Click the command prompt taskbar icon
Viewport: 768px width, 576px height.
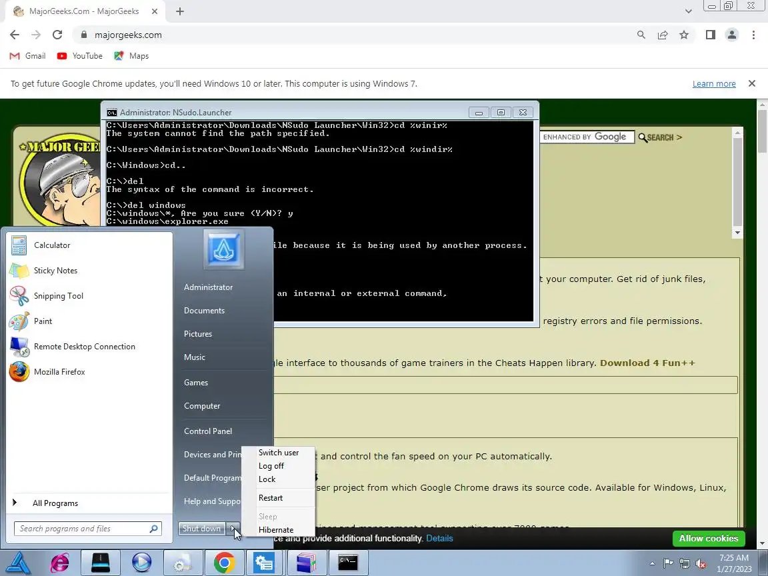click(x=348, y=563)
